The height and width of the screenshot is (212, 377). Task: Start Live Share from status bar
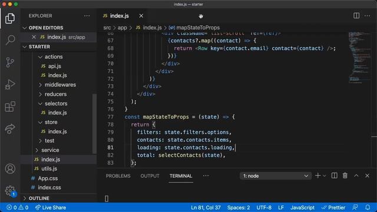(51, 207)
